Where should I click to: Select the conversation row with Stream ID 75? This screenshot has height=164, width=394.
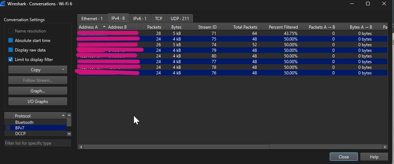point(233,39)
